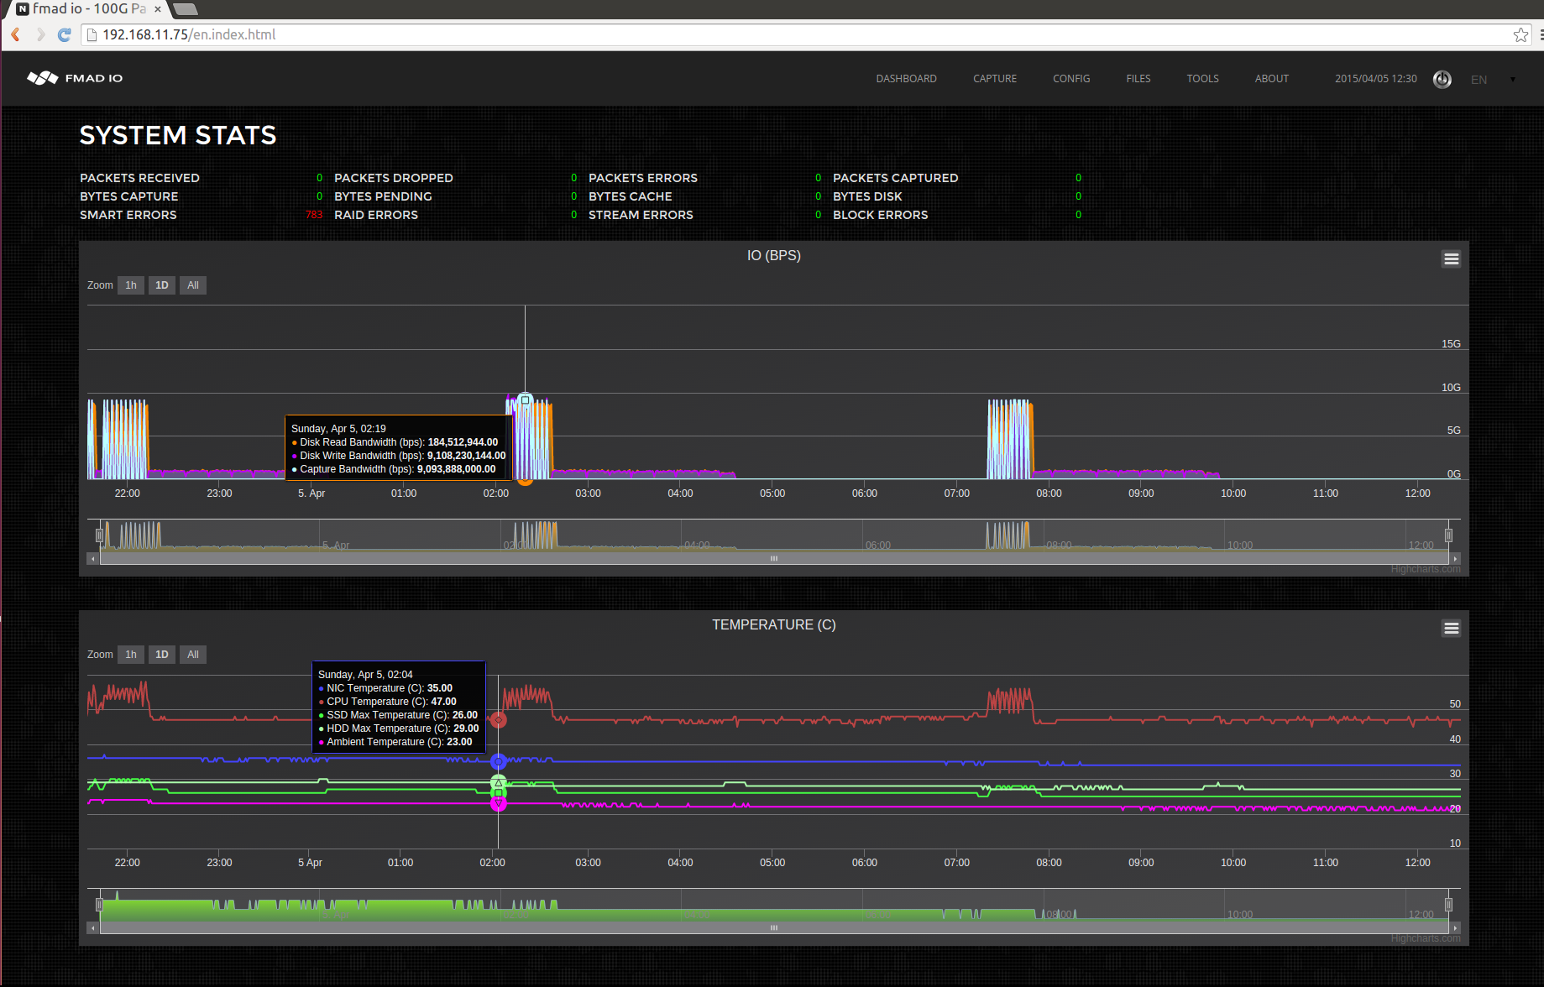Open the EN language dropdown
Viewport: 1544px width, 987px height.
click(1490, 79)
